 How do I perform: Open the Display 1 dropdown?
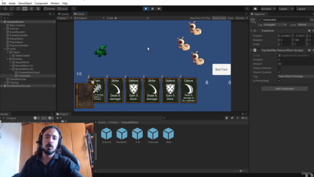[64, 18]
